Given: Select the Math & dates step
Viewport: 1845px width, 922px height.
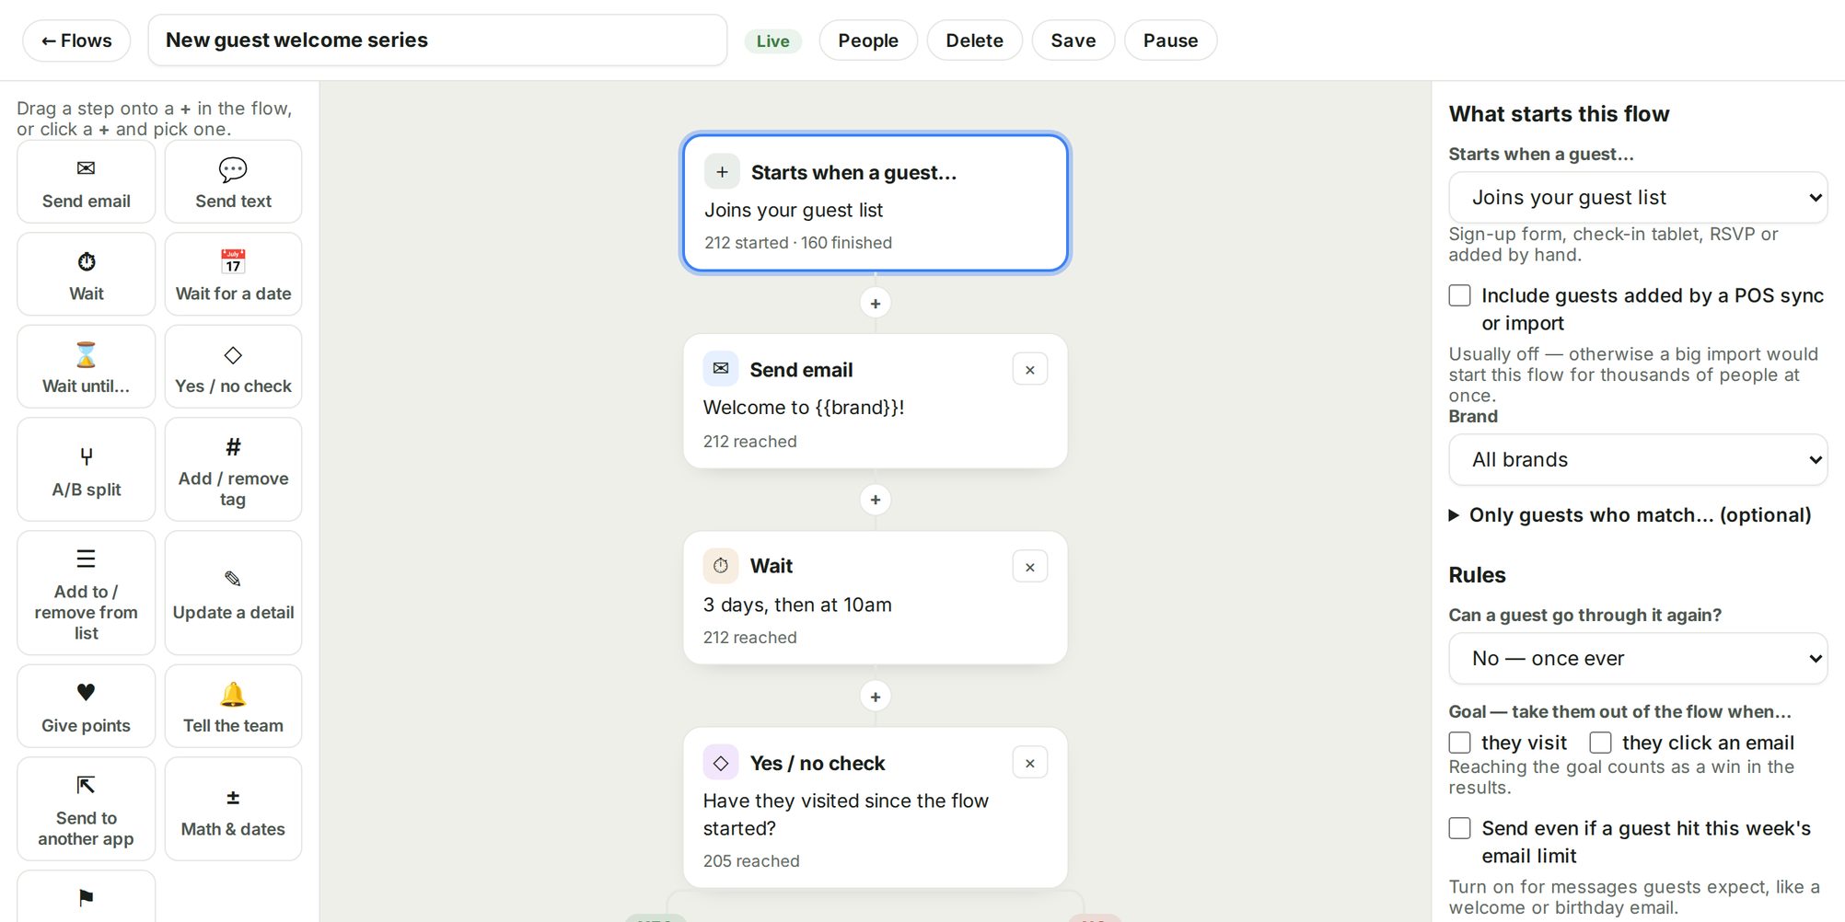Looking at the screenshot, I should [x=233, y=809].
